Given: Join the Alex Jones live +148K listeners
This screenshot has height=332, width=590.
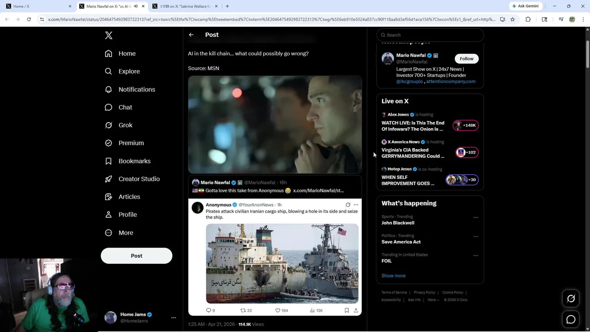Looking at the screenshot, I should point(466,125).
